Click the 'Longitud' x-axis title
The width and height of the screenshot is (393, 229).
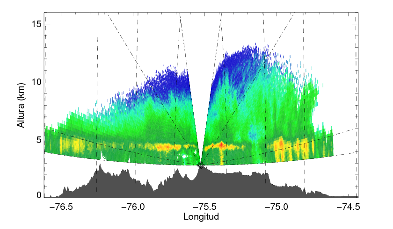pos(201,216)
